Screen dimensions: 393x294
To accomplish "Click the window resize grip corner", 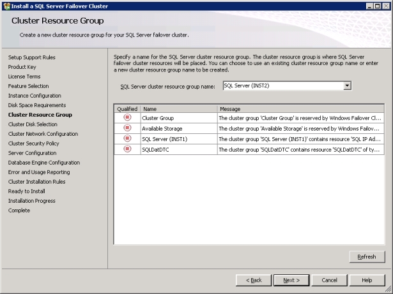I will coord(389,290).
